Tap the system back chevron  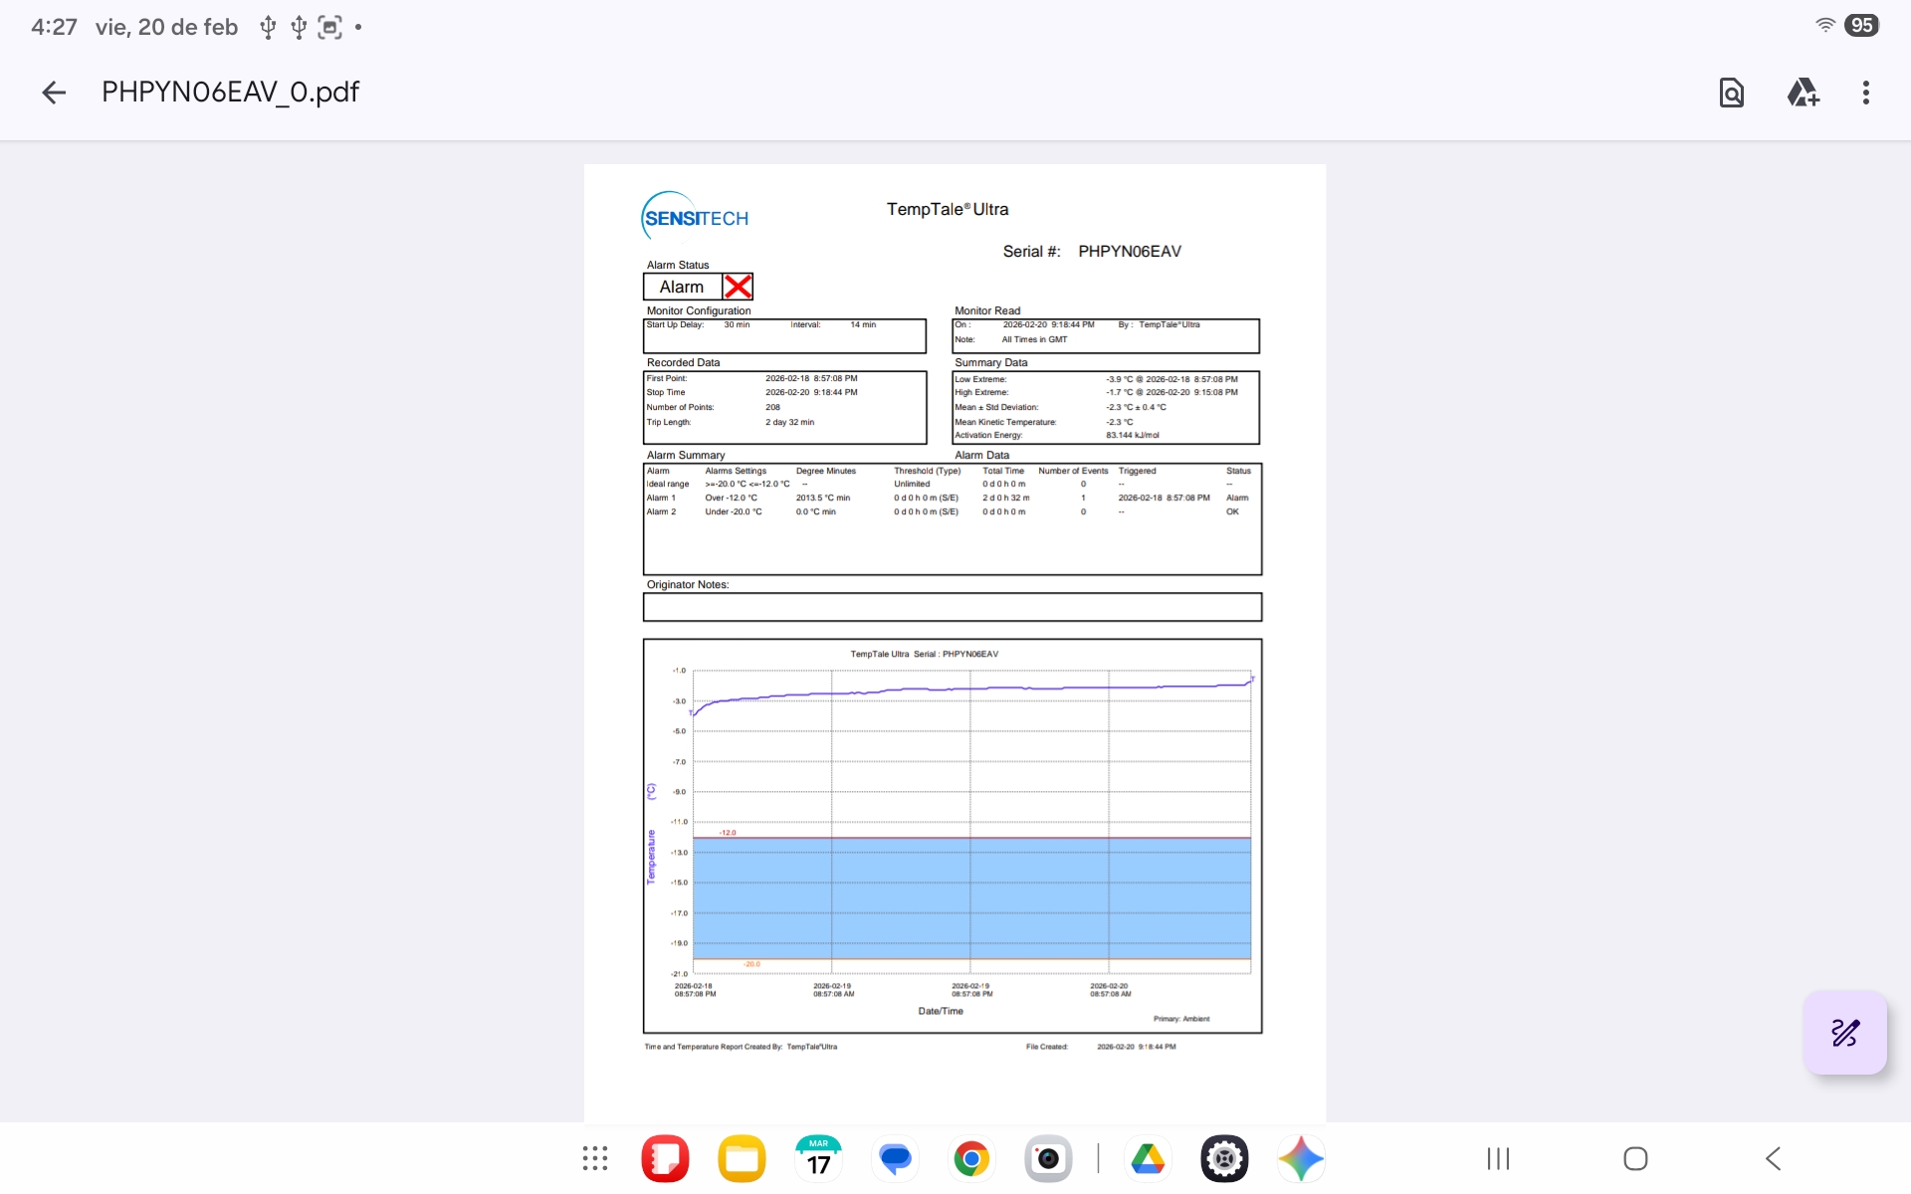coord(1773,1158)
